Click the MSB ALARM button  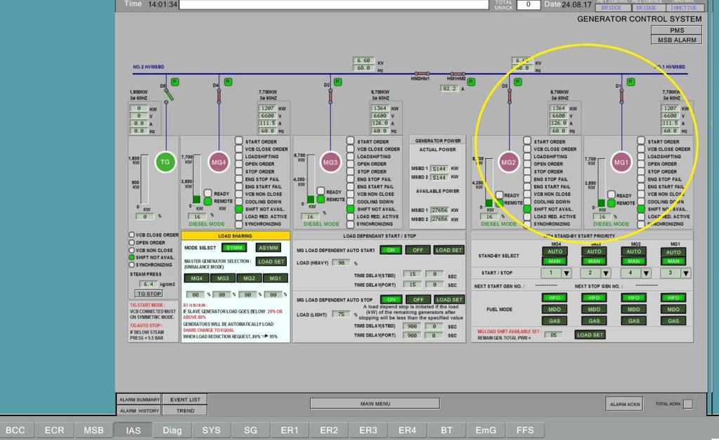(x=677, y=40)
